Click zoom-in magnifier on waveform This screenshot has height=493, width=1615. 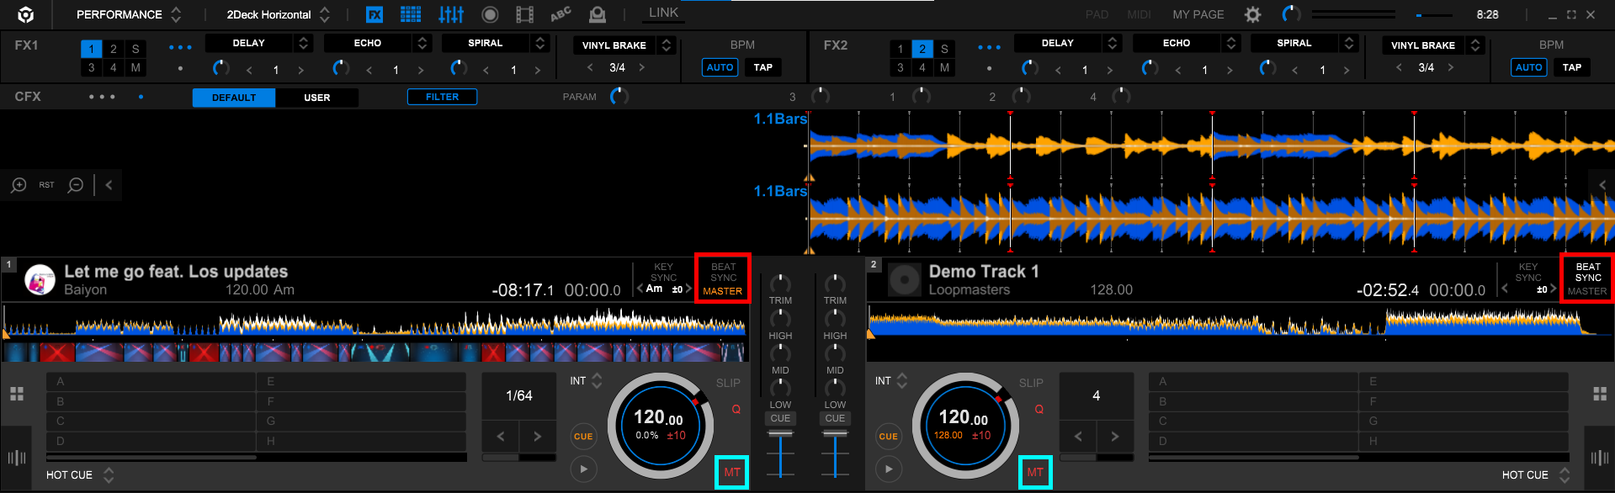click(x=19, y=185)
